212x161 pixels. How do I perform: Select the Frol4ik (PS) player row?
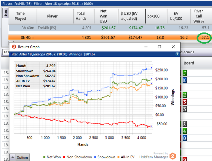(110, 28)
